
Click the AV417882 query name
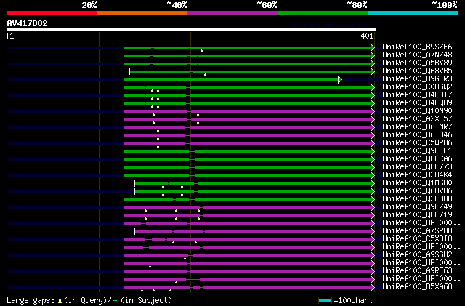point(28,23)
